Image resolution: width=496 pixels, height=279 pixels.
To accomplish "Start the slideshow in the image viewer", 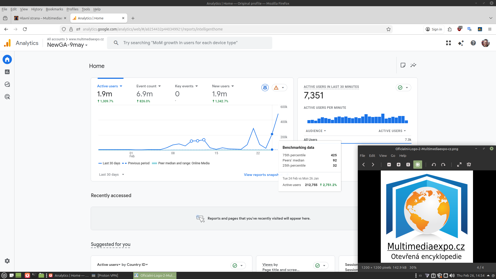I will point(469,165).
